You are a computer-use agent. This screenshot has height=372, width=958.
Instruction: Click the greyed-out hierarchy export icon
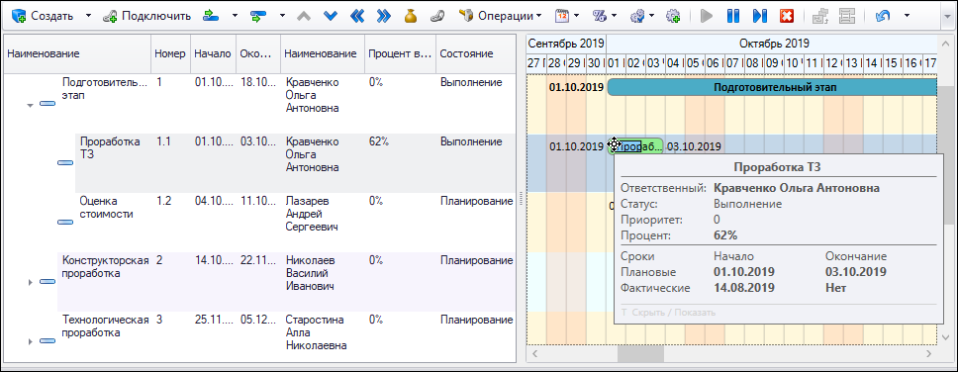tap(820, 17)
